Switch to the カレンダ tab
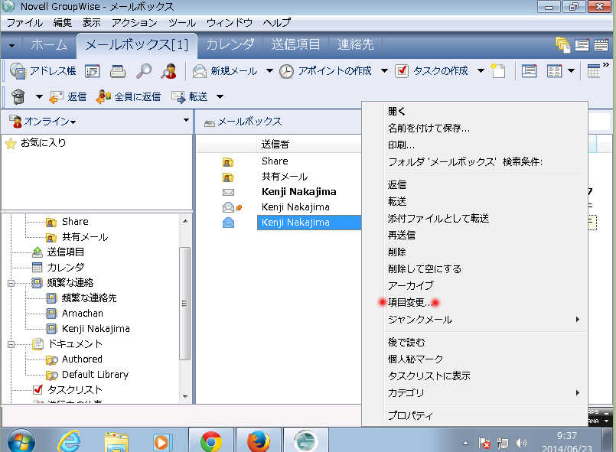The image size is (616, 452). point(230,44)
